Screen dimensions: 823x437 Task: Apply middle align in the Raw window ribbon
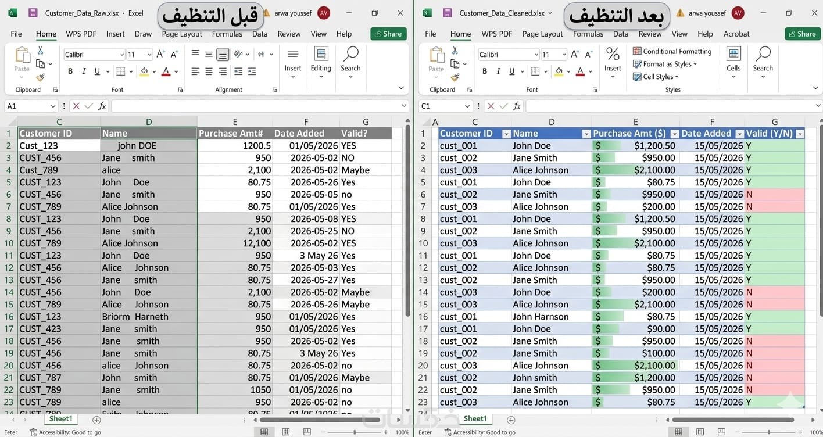[x=209, y=55]
